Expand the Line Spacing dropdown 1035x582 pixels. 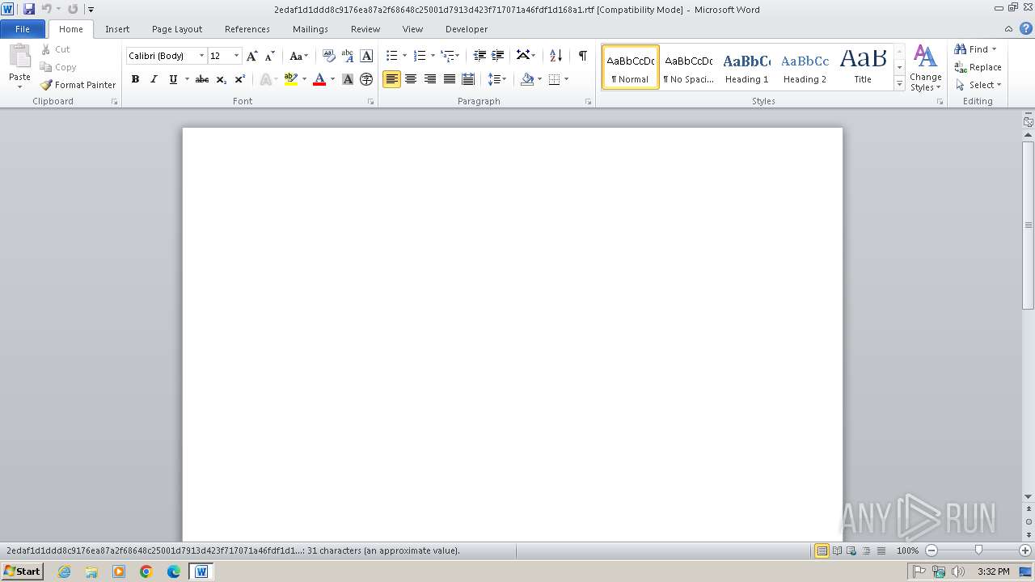[x=497, y=79]
